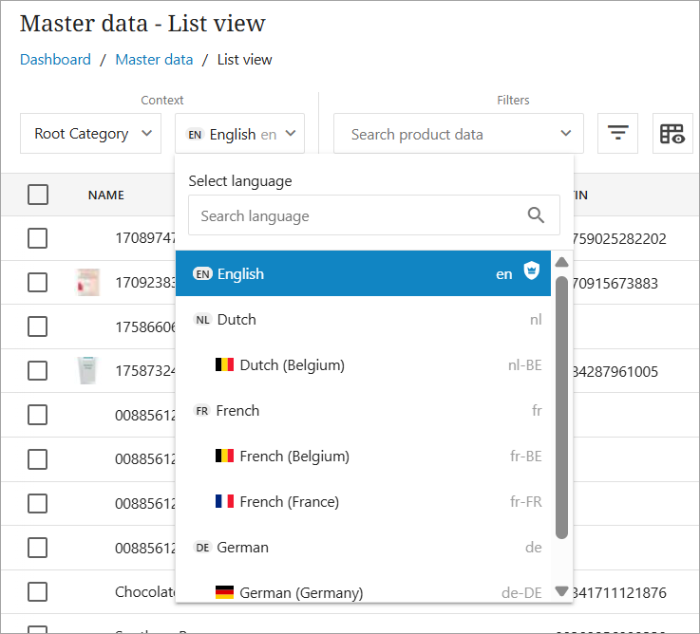The height and width of the screenshot is (634, 700).
Task: Open the table column visibility settings icon
Action: pyautogui.click(x=672, y=134)
